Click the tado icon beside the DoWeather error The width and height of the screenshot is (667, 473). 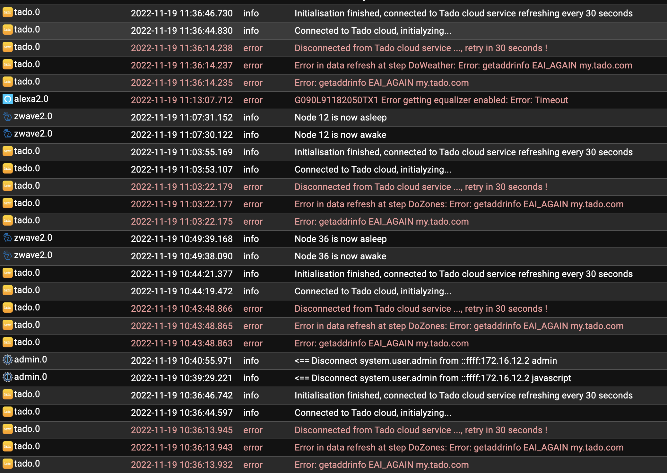click(7, 64)
